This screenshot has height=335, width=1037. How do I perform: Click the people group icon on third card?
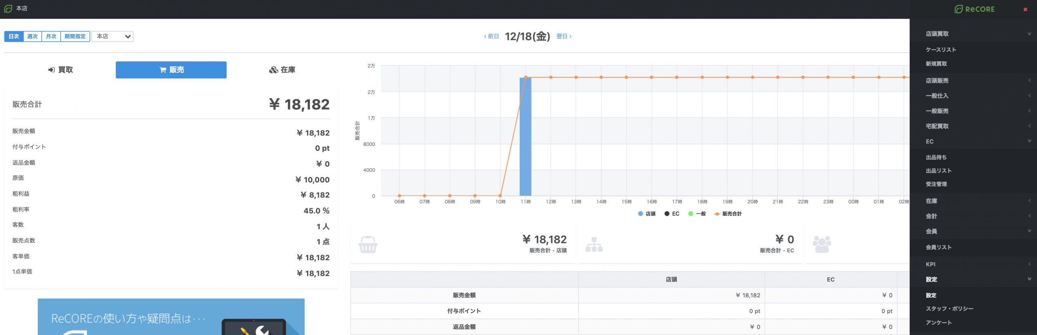(x=821, y=244)
